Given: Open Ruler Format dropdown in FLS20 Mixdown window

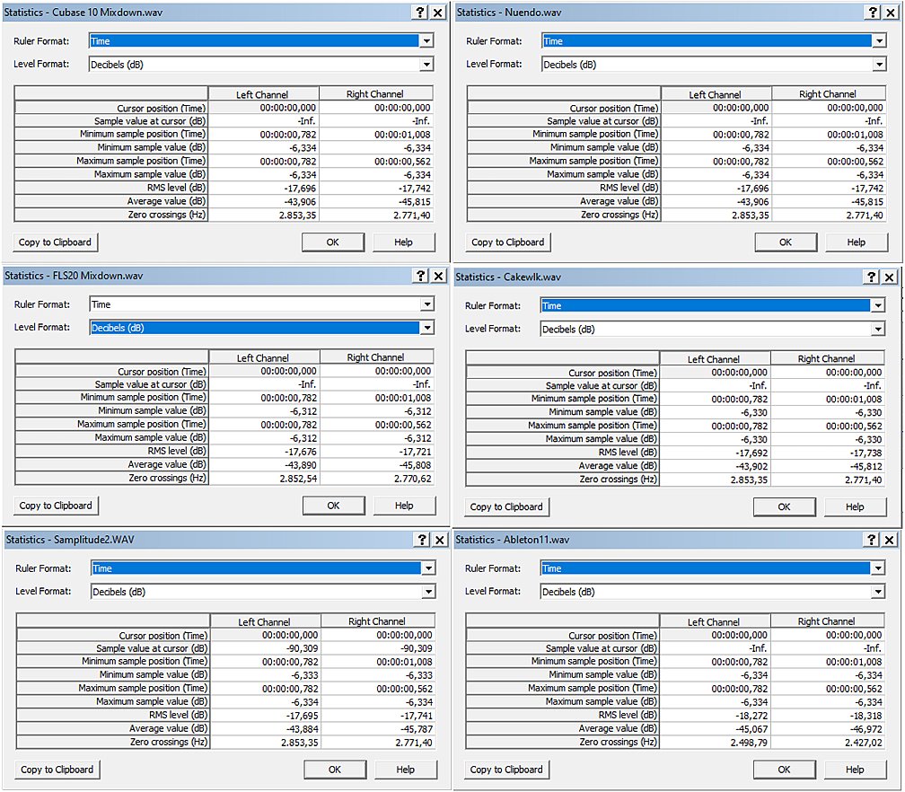Looking at the screenshot, I should point(427,304).
